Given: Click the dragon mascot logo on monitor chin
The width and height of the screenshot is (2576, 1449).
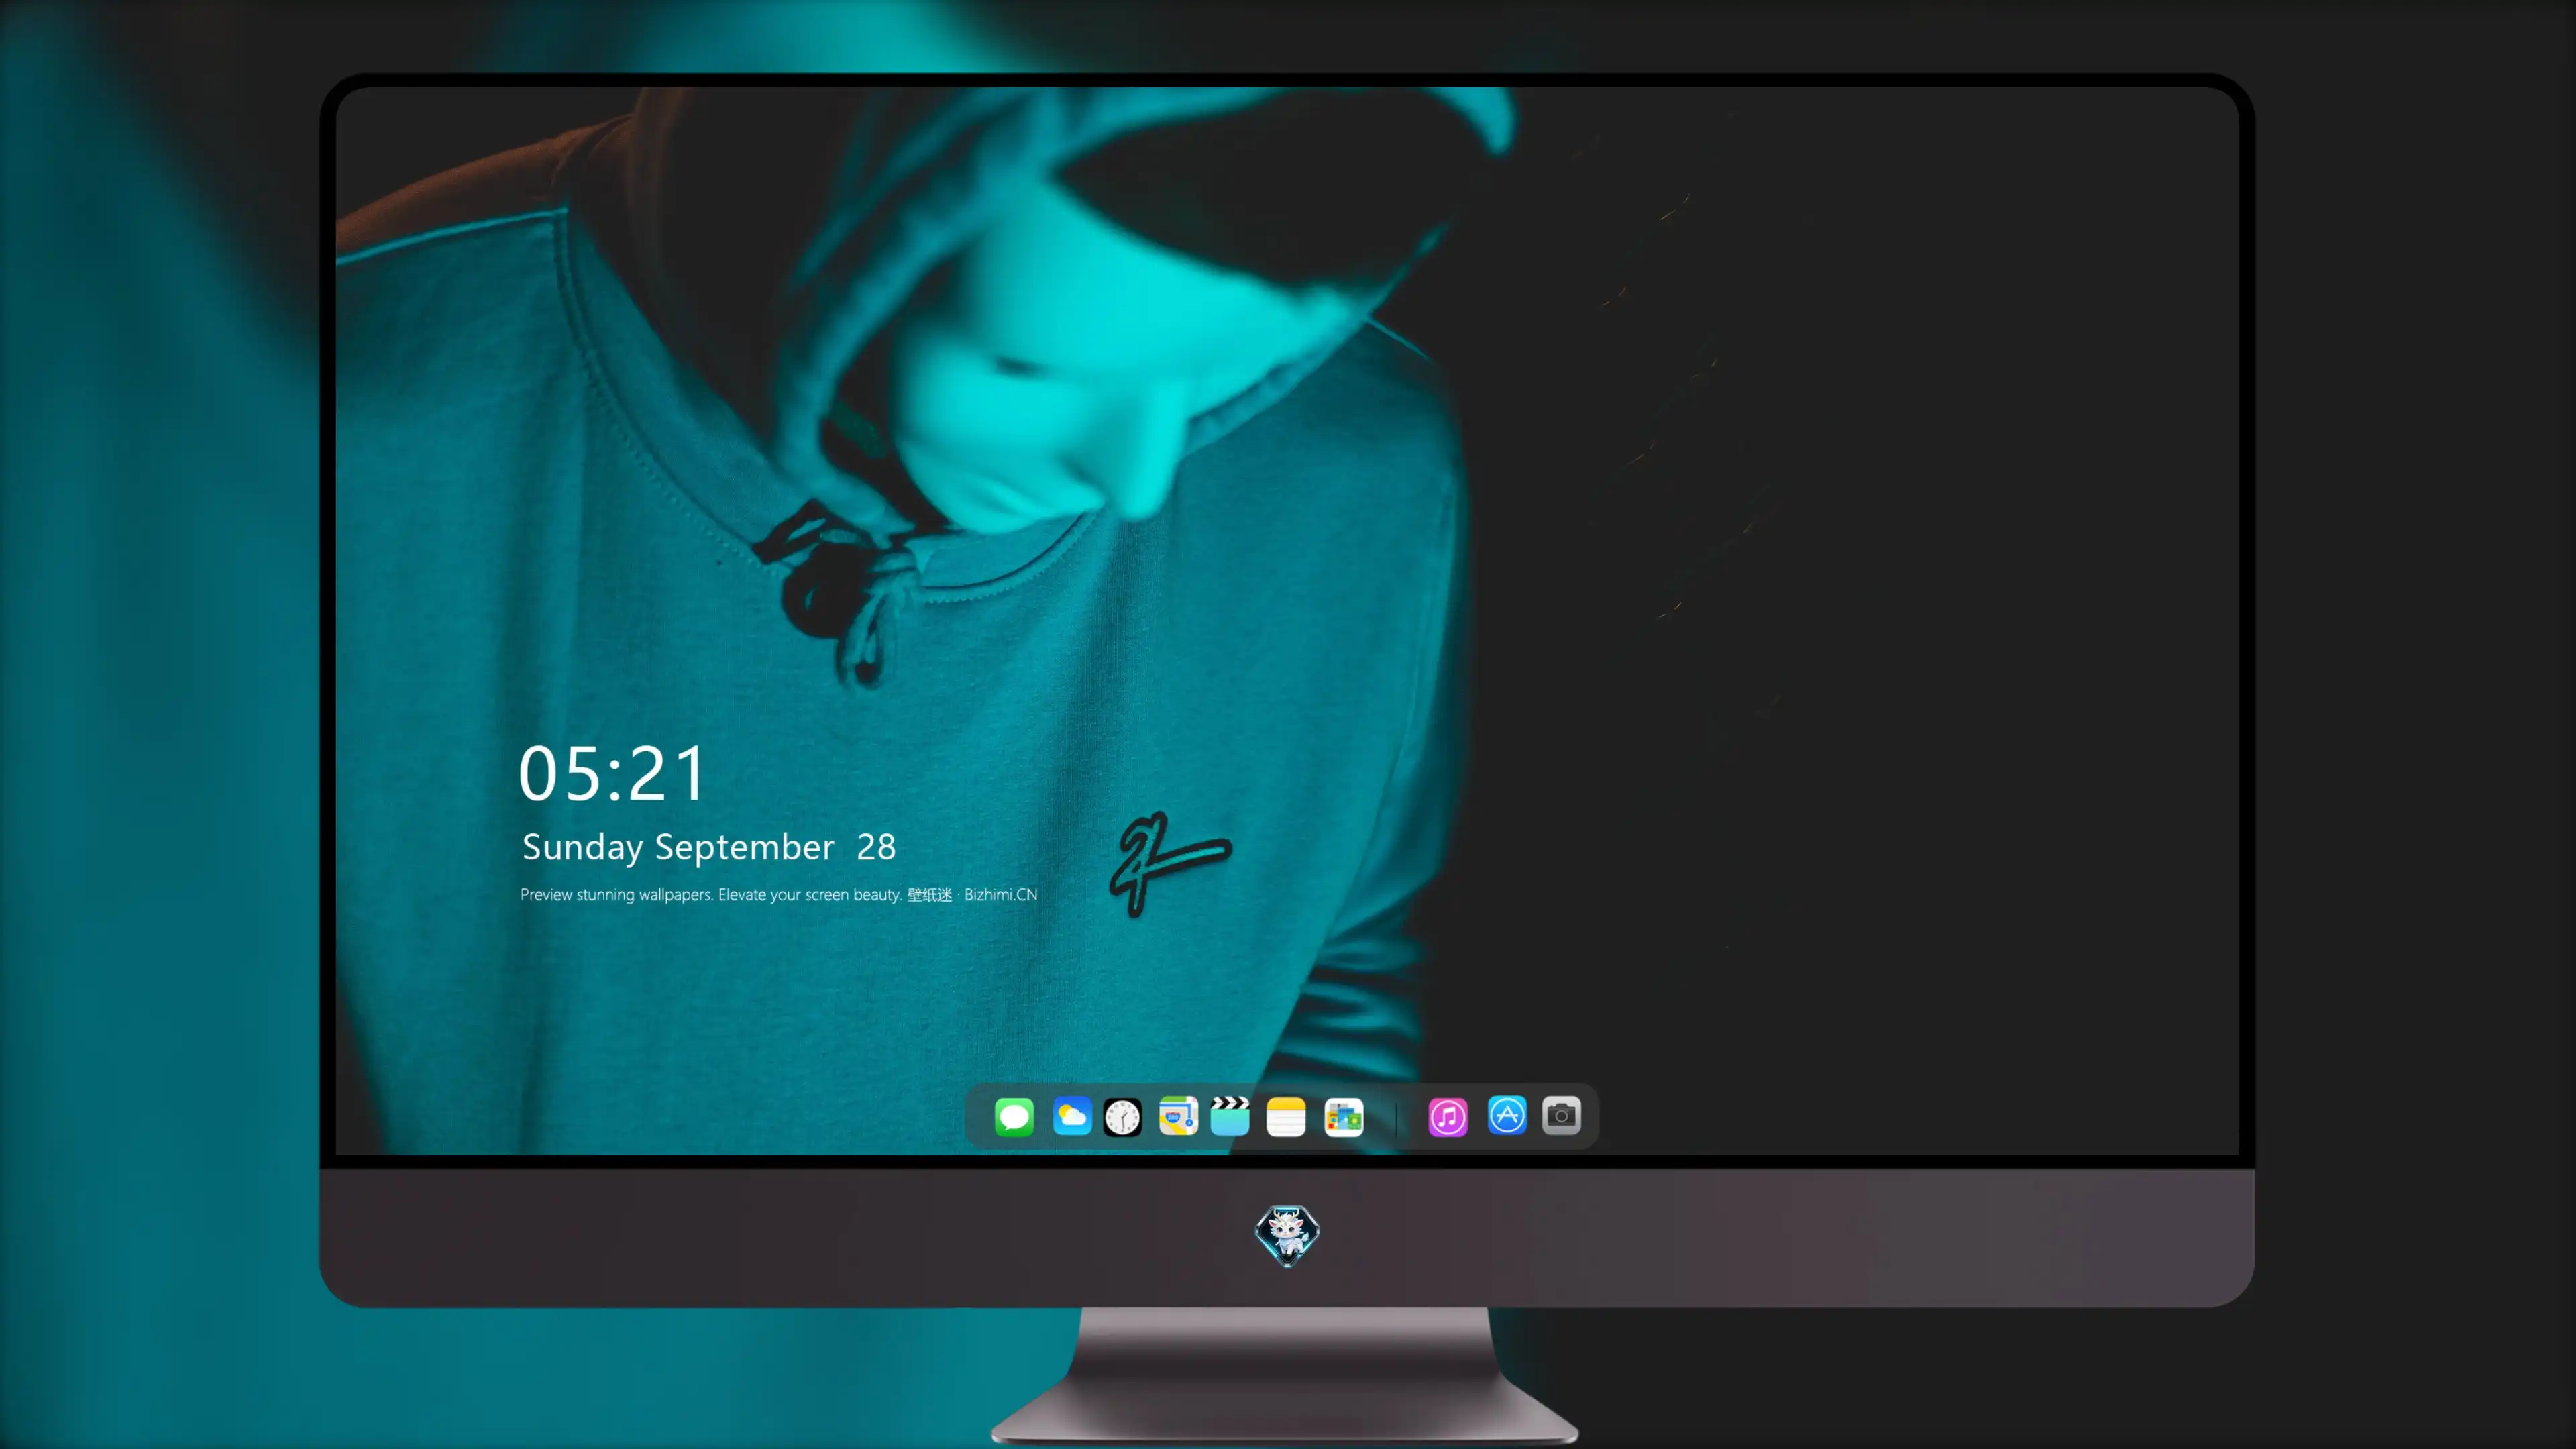Looking at the screenshot, I should [1287, 1236].
